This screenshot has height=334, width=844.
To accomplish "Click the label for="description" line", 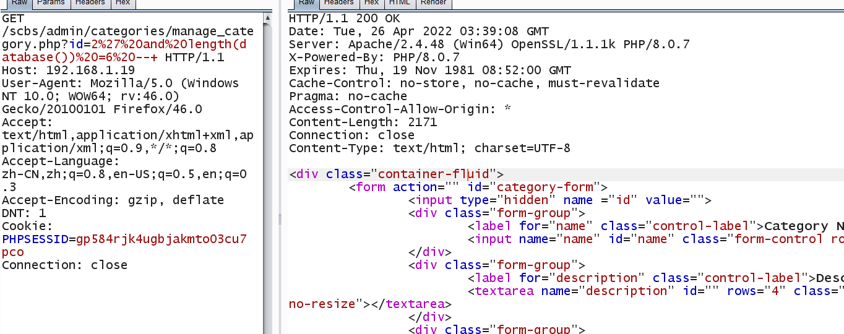I will [x=655, y=278].
